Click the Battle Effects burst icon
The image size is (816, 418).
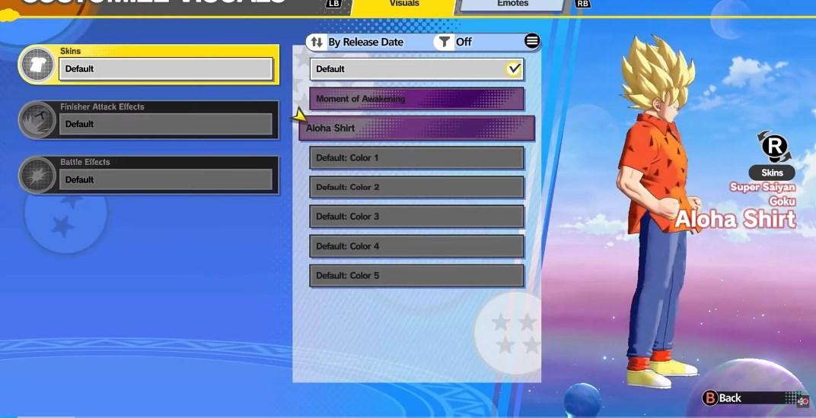[x=38, y=176]
